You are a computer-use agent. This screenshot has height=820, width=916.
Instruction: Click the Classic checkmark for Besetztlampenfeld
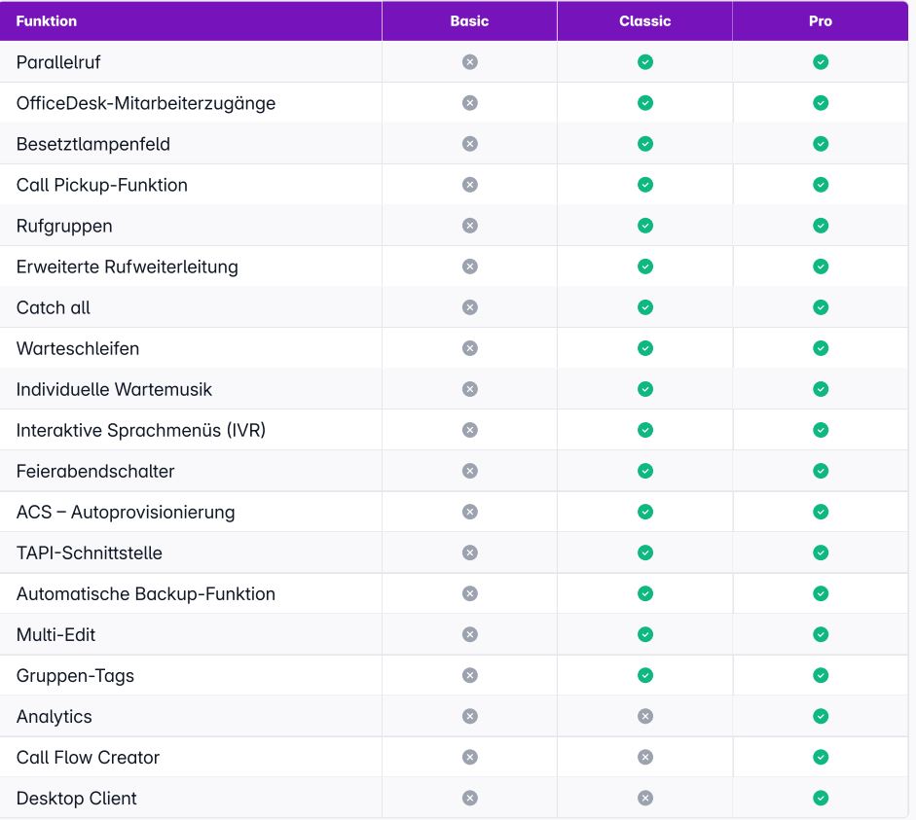coord(644,144)
